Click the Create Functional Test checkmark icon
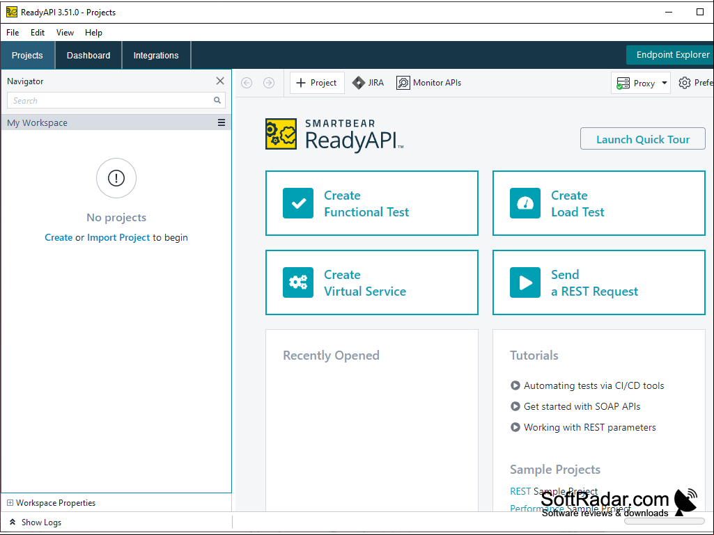This screenshot has height=535, width=714. [x=298, y=203]
